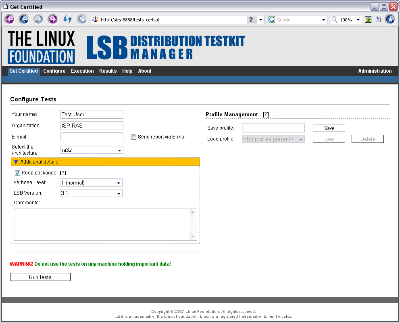This screenshot has width=400, height=323.
Task: Open the Keep packages help question mark
Action: (63, 173)
